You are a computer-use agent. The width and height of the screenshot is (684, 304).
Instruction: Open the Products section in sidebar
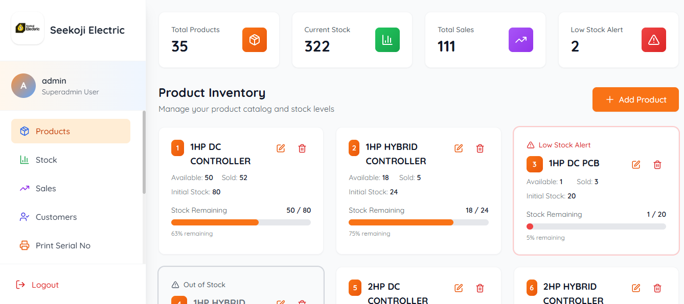click(71, 131)
